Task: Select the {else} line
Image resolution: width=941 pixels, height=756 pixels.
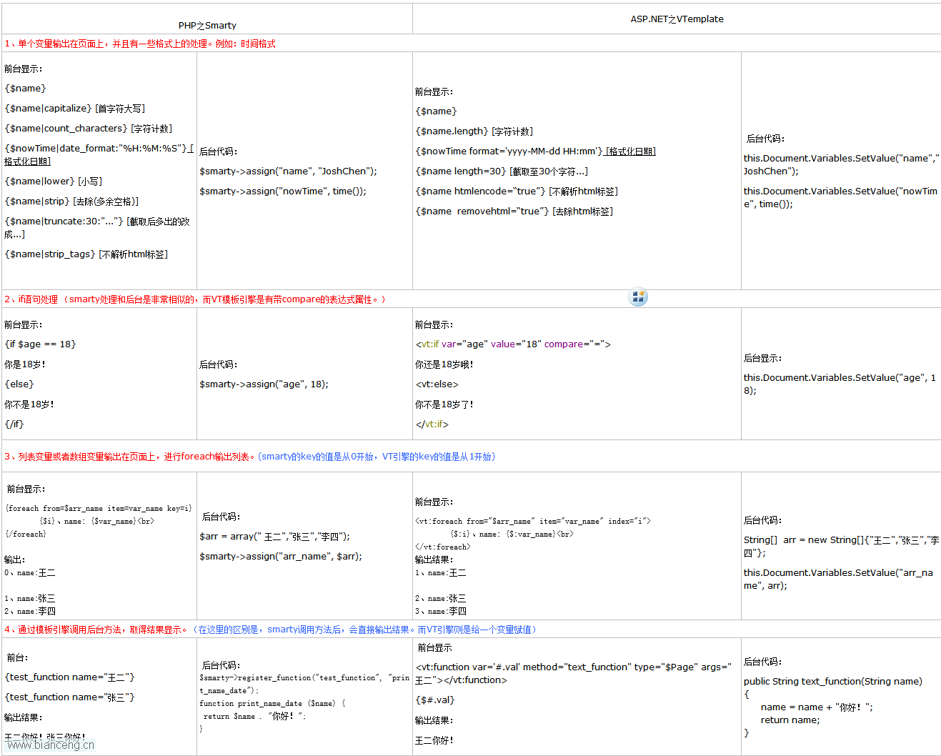Action: point(19,384)
